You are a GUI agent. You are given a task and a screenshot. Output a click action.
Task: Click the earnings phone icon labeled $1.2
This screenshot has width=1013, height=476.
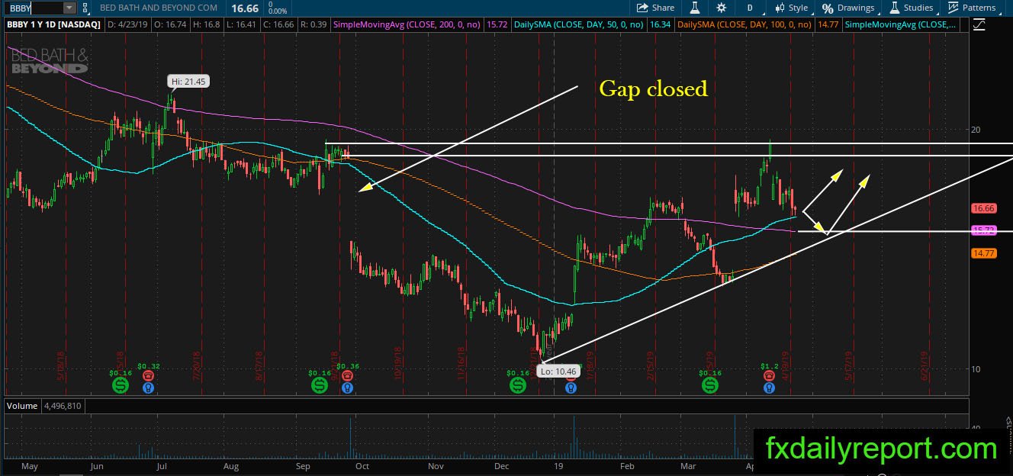[769, 375]
